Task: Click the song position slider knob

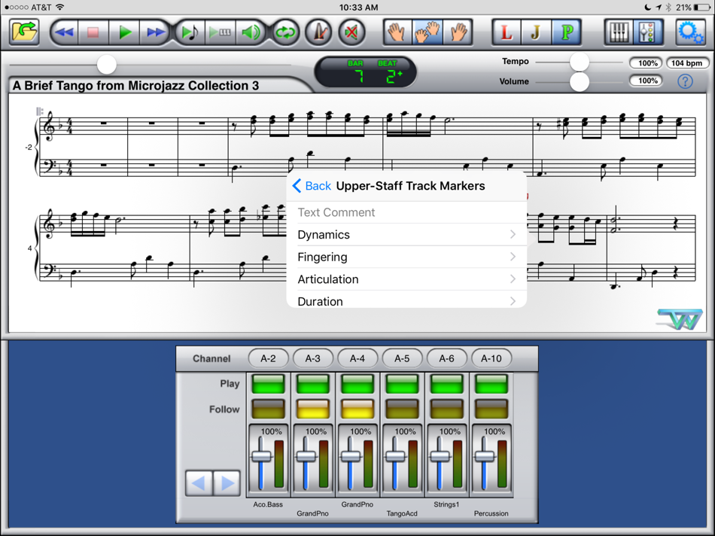Action: [x=107, y=64]
